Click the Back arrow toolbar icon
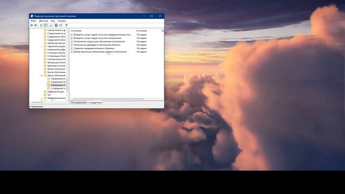 pos(31,25)
